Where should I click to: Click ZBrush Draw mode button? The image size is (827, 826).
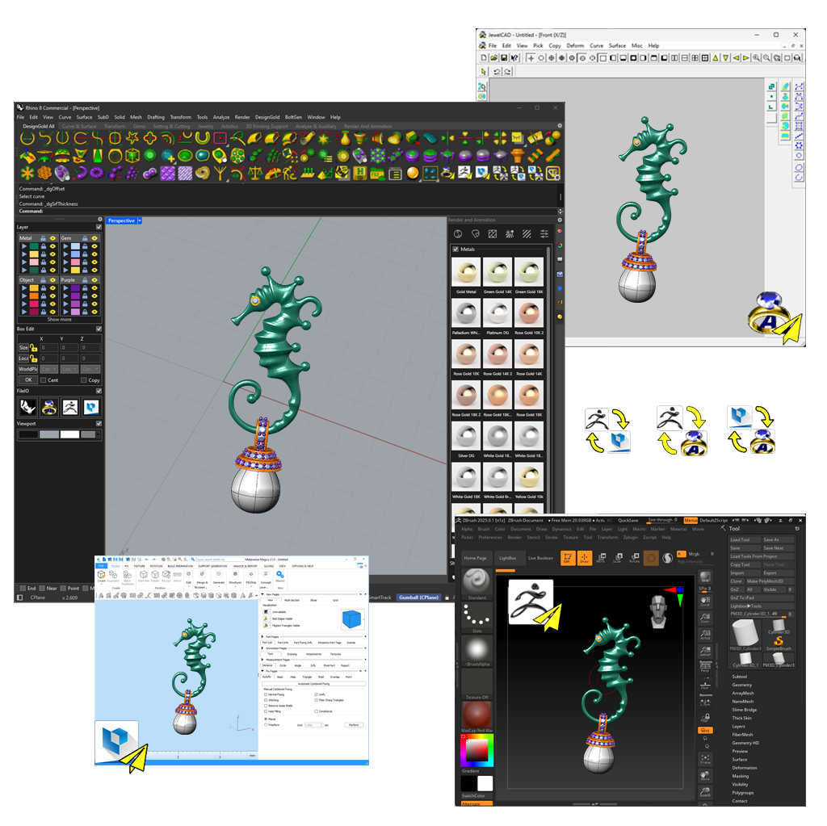(x=585, y=557)
